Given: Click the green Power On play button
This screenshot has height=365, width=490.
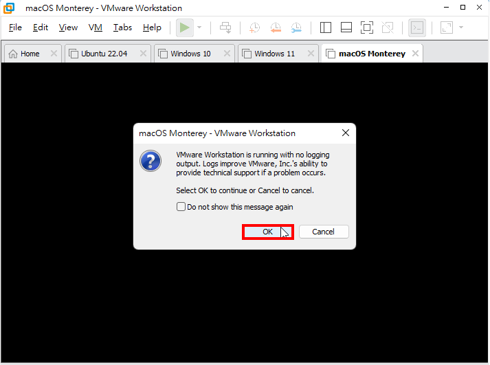Looking at the screenshot, I should 184,27.
